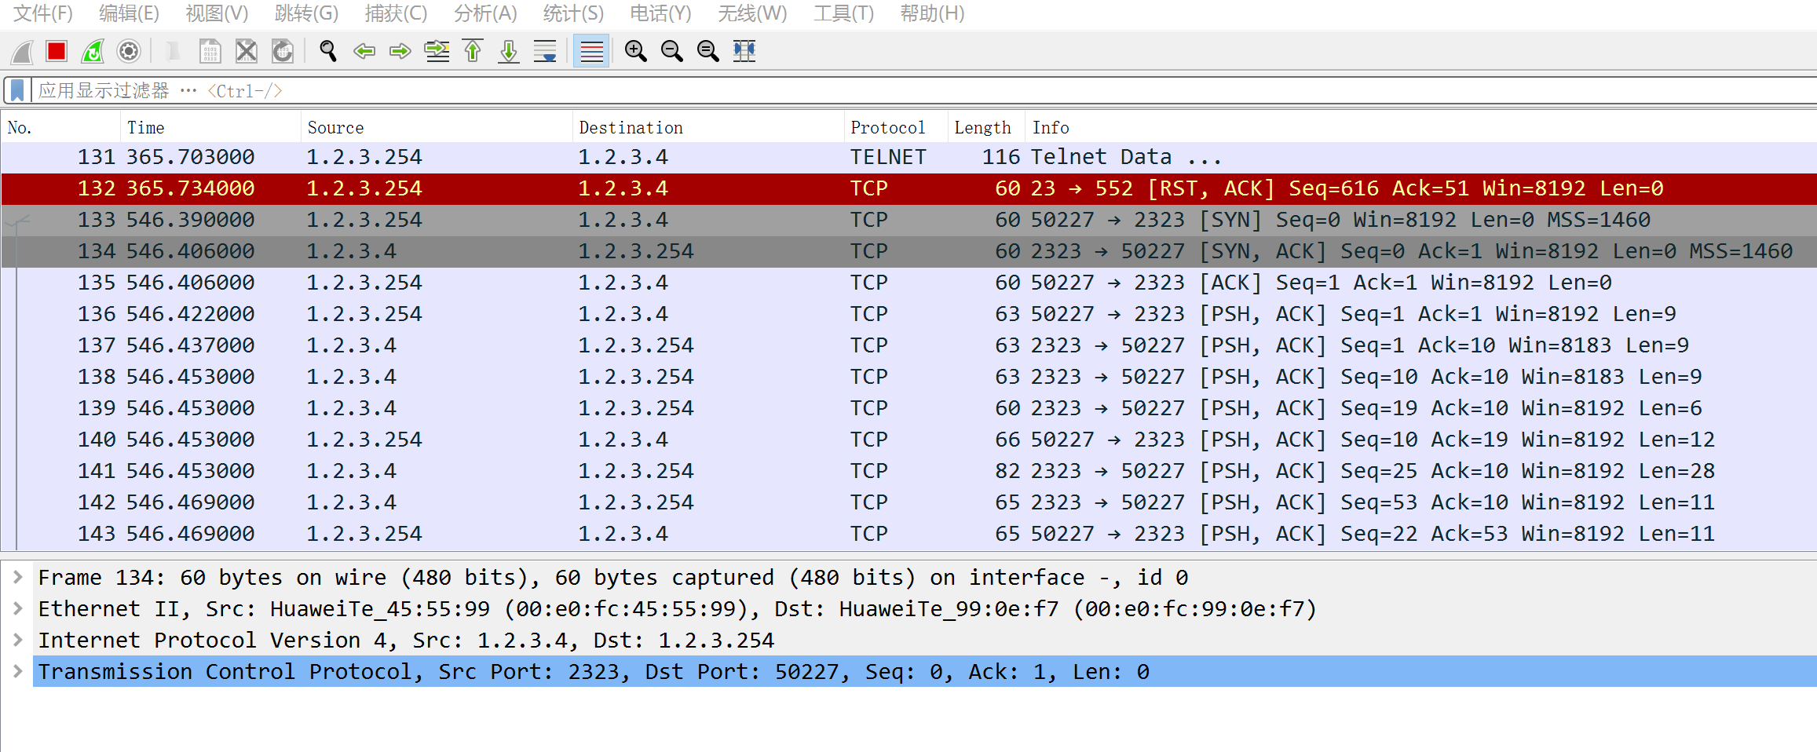Viewport: 1817px width, 752px height.
Task: Toggle auto-scroll during live capture
Action: (545, 52)
